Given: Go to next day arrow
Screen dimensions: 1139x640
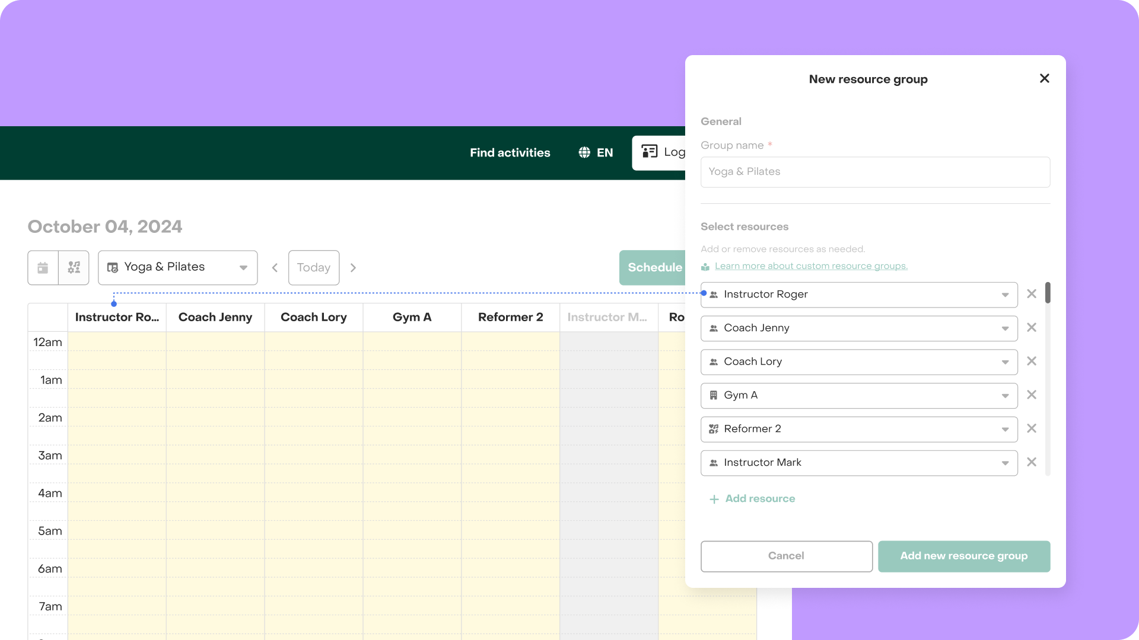Looking at the screenshot, I should point(353,268).
